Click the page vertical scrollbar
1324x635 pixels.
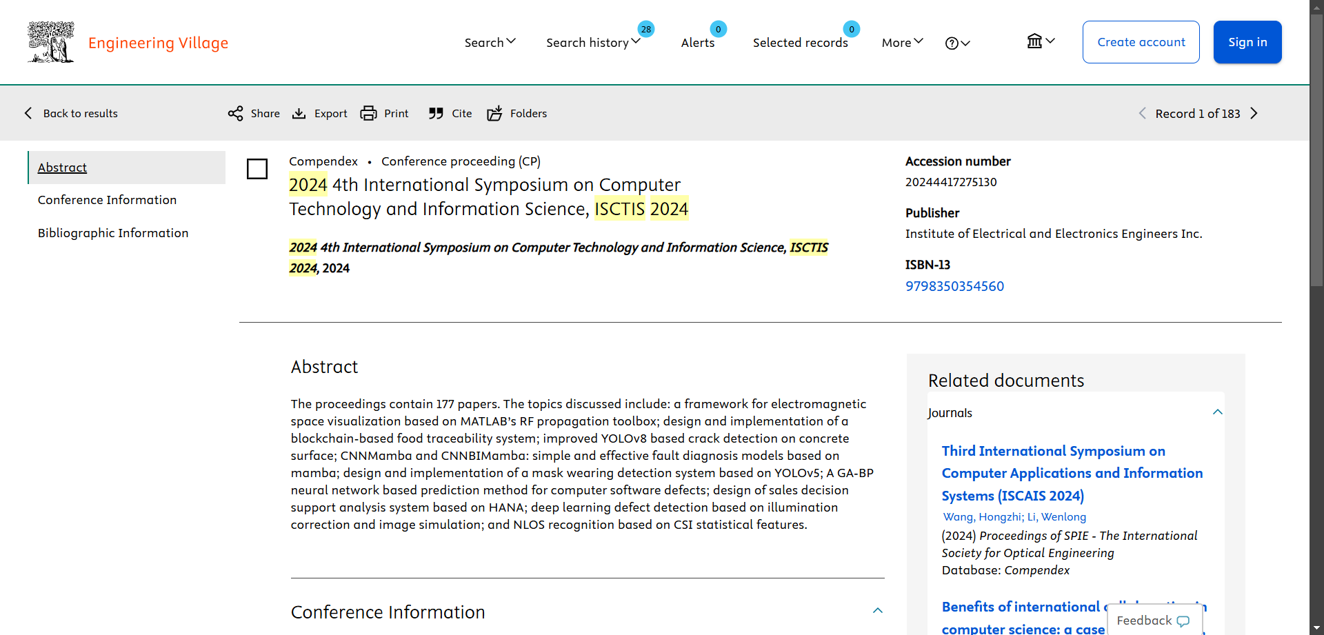point(1316,152)
